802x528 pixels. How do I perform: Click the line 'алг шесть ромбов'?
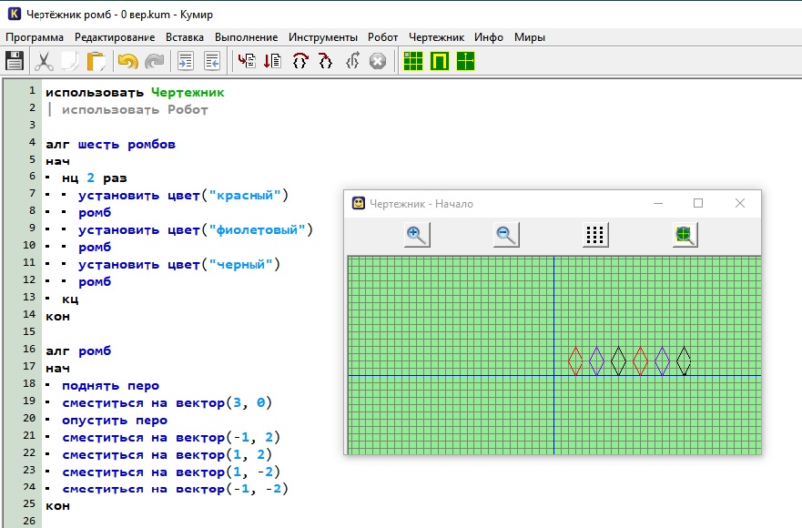click(110, 144)
